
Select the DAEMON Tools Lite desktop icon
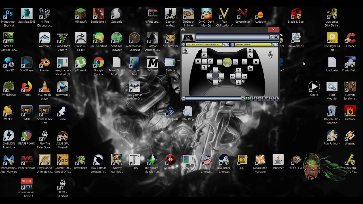(9, 139)
